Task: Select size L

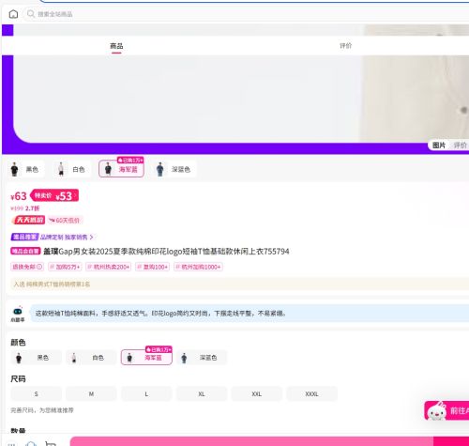Action: coord(146,394)
